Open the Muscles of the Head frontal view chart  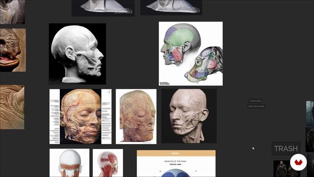tap(176, 164)
